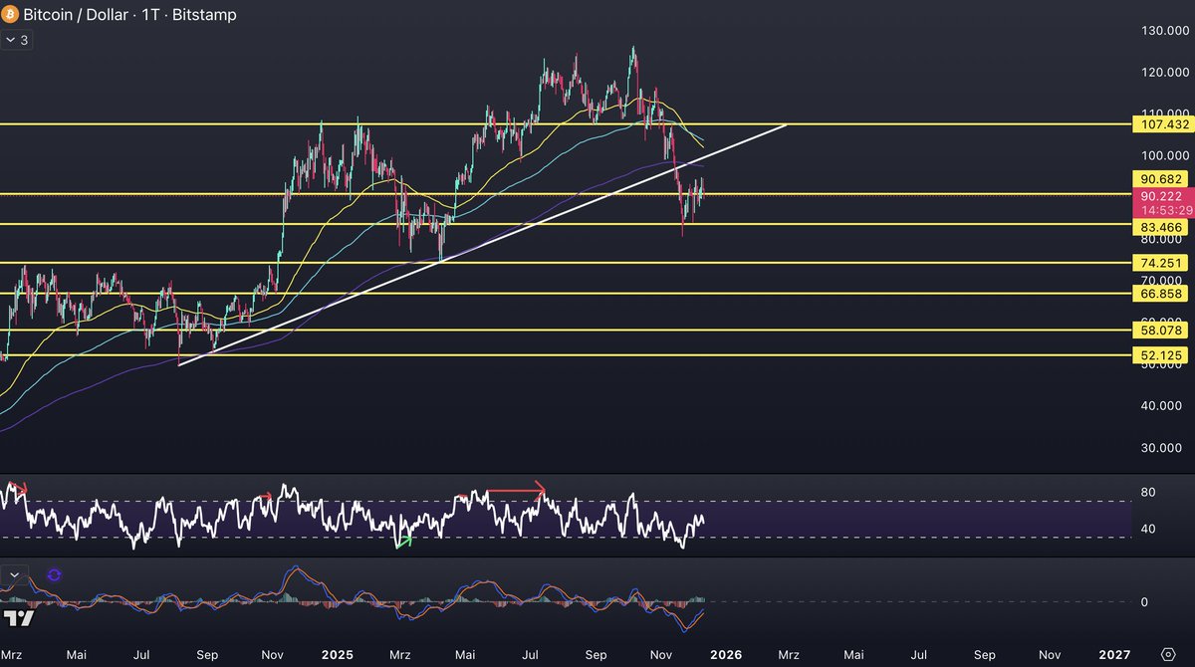Select the 107.432 price level label
1195x667 pixels.
[1162, 124]
